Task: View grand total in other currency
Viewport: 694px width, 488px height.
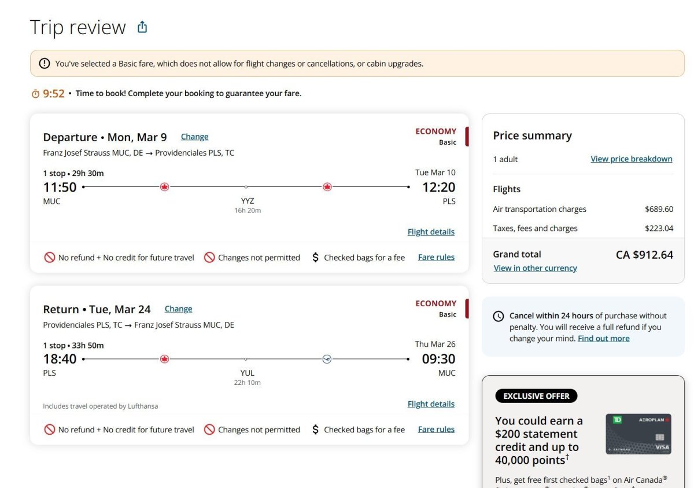Action: [535, 268]
